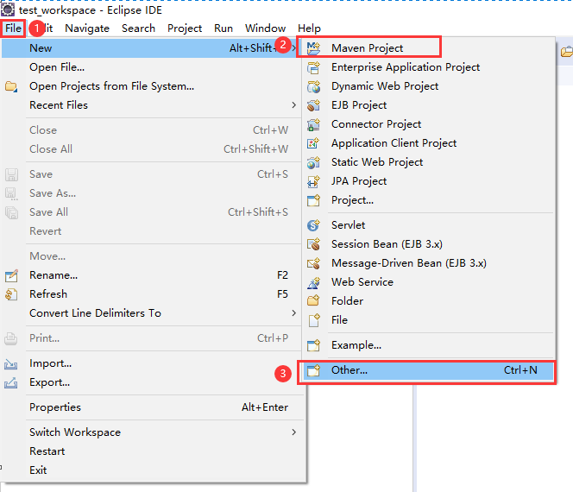
Task: Click Restart in the File menu
Action: [47, 451]
